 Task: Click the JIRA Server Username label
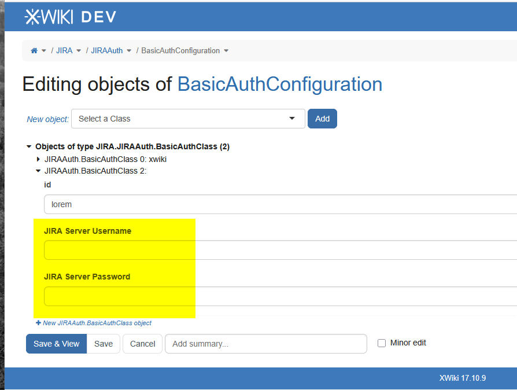click(87, 231)
